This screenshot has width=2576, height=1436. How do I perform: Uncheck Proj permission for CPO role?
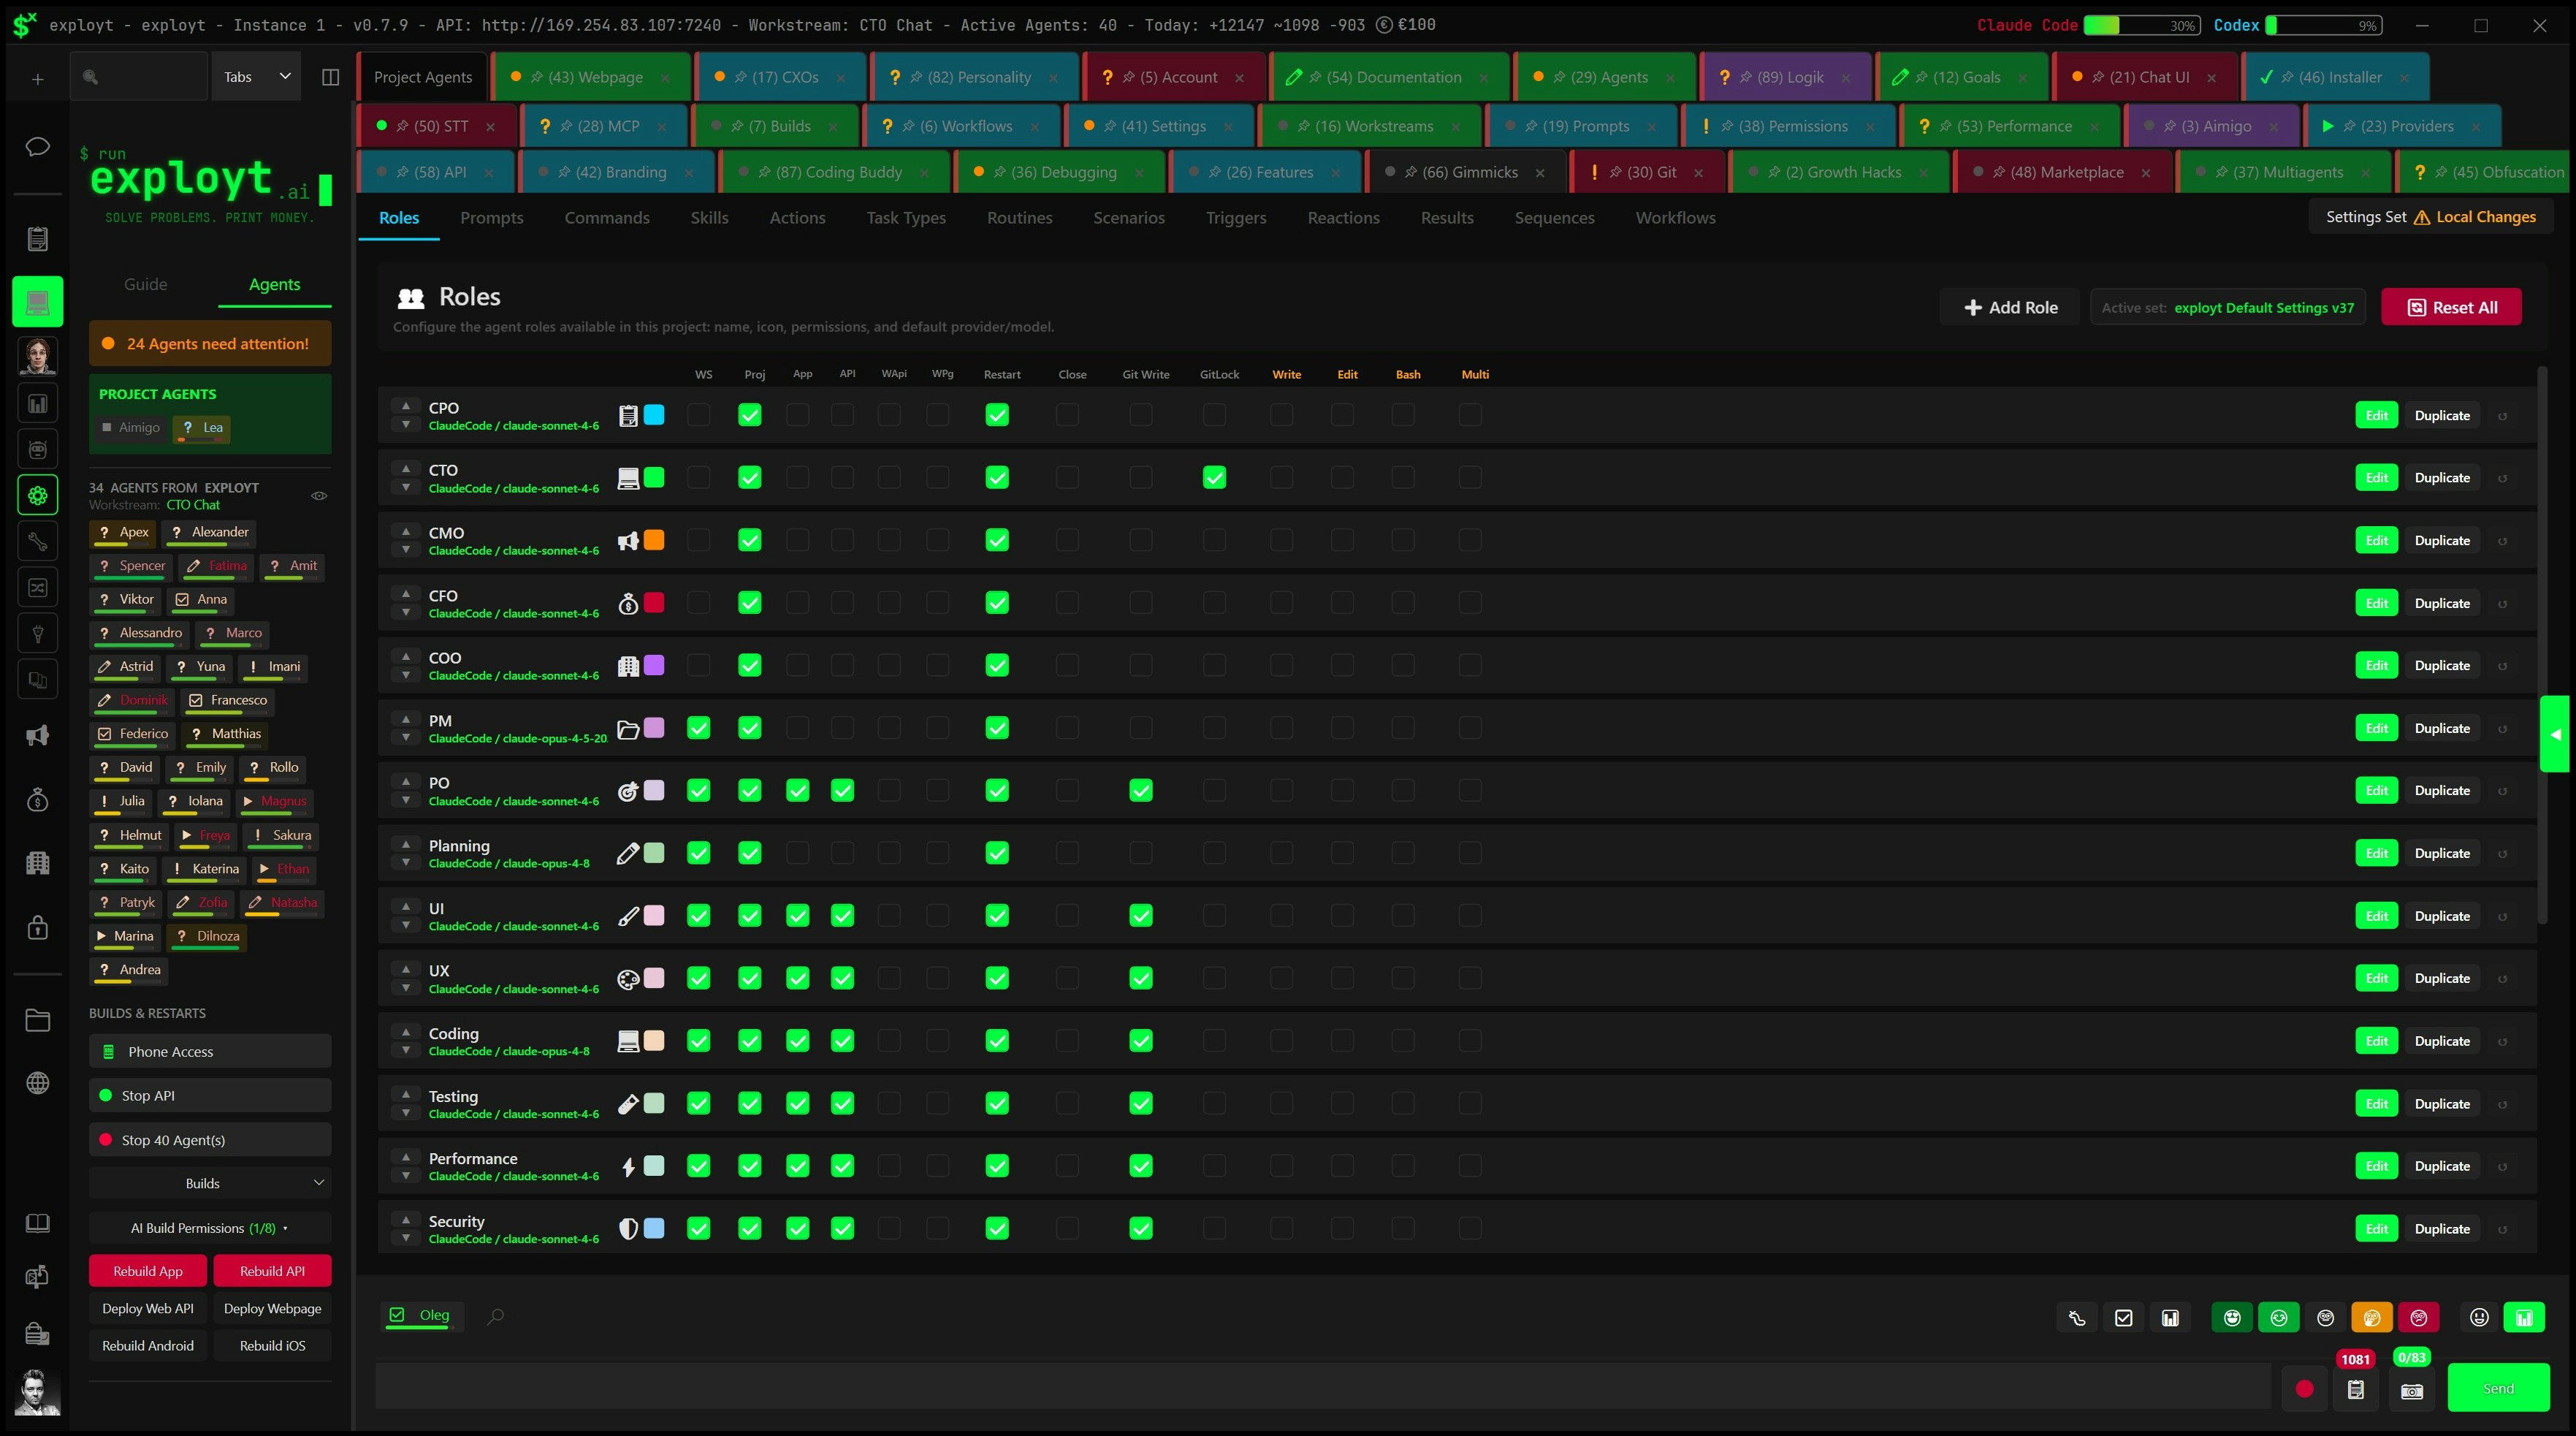click(x=749, y=415)
